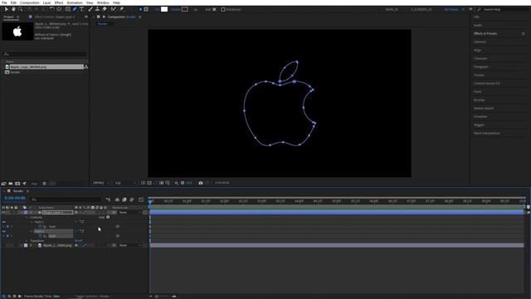Hide Path 1 with its eye icon
The height and width of the screenshot is (299, 531).
pos(3,222)
